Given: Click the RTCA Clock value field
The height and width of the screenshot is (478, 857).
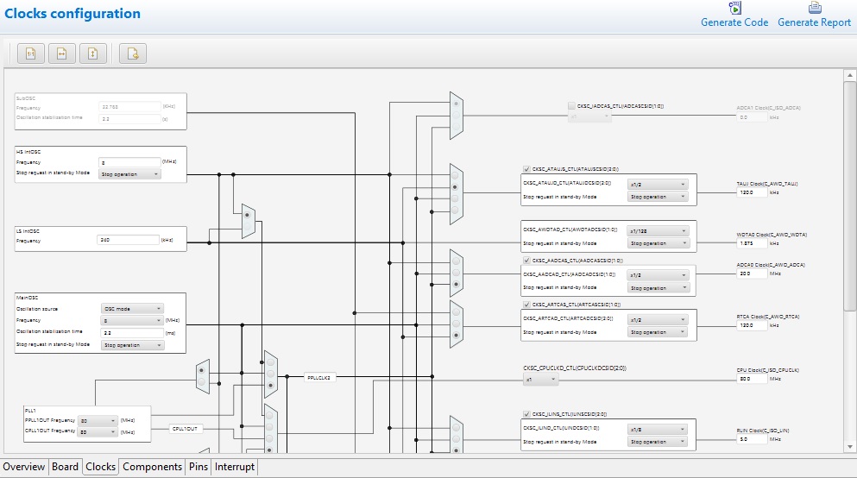Looking at the screenshot, I should pos(752,325).
